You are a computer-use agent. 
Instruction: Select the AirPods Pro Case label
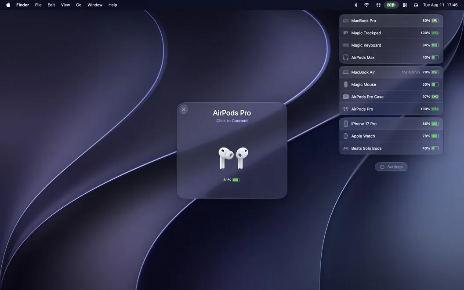click(367, 97)
